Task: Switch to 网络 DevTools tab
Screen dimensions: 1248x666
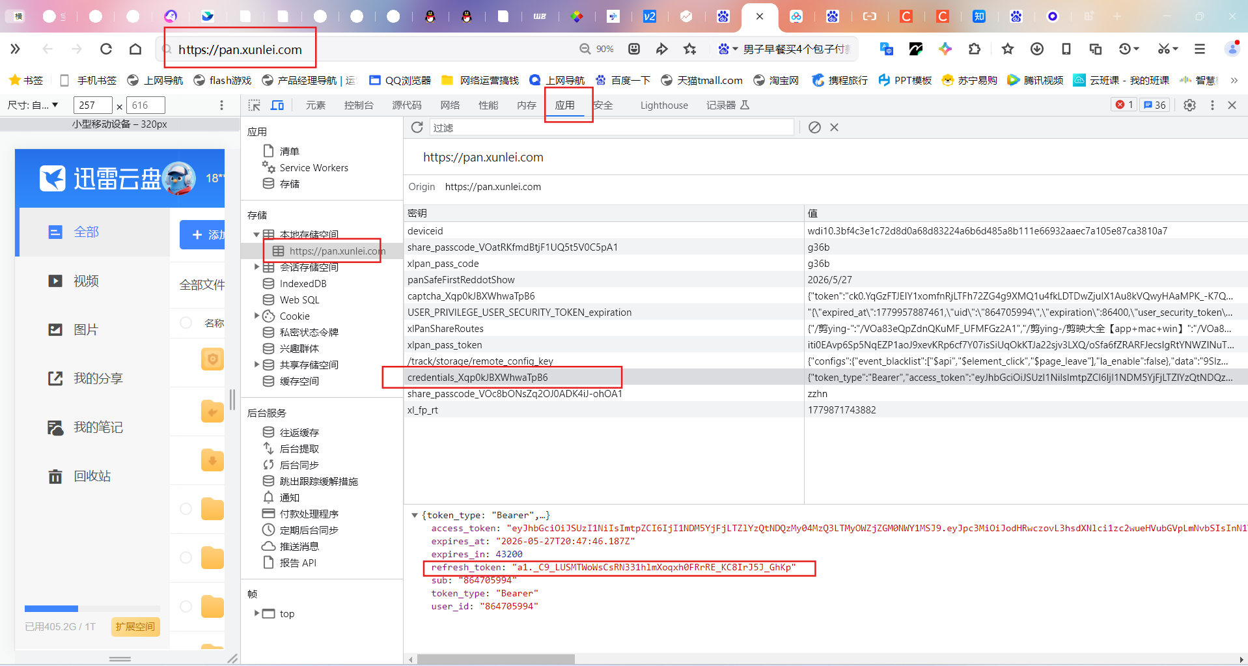Action: [450, 105]
